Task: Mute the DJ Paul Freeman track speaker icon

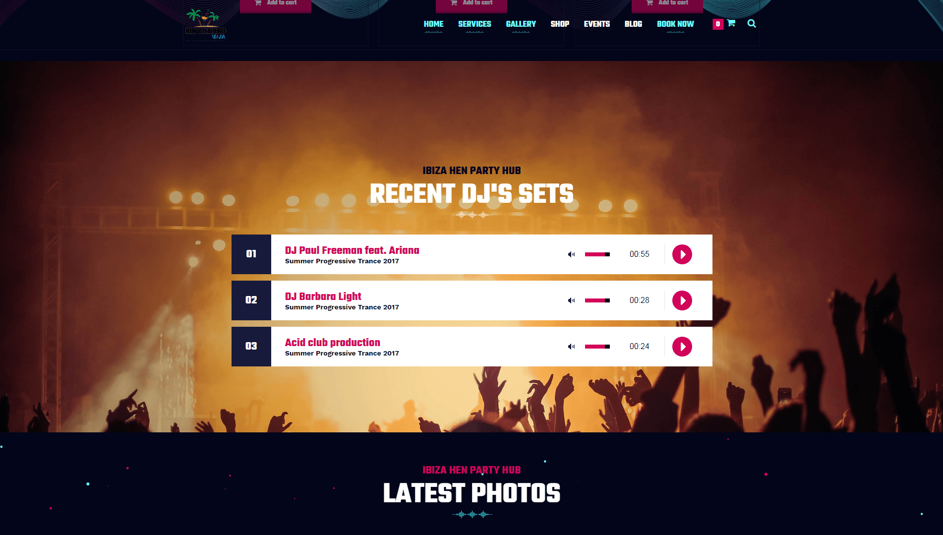Action: tap(571, 254)
